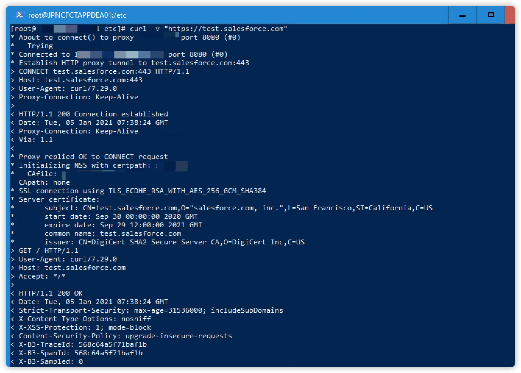This screenshot has height=373, width=521.
Task: Click the Content-Security-Policy header line
Action: 125,336
